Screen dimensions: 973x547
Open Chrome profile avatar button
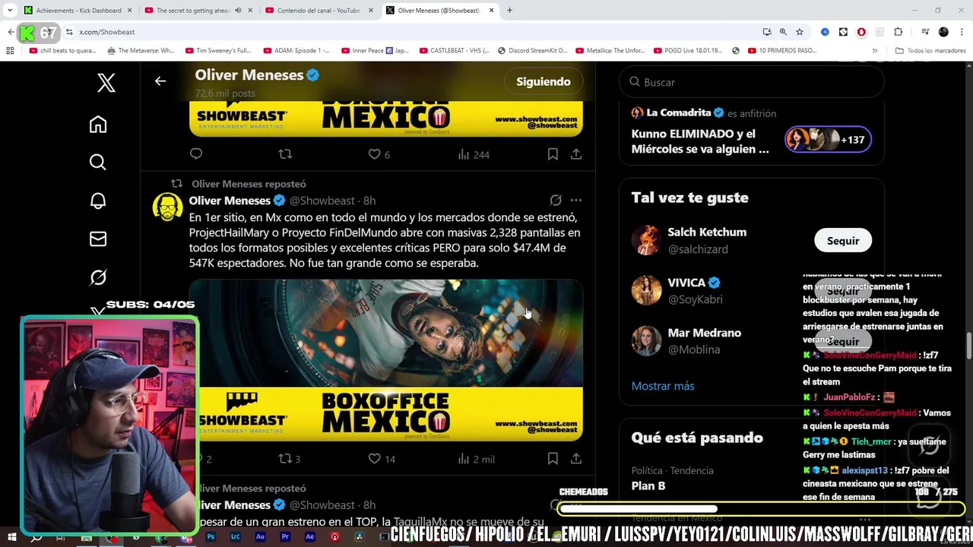tap(943, 32)
